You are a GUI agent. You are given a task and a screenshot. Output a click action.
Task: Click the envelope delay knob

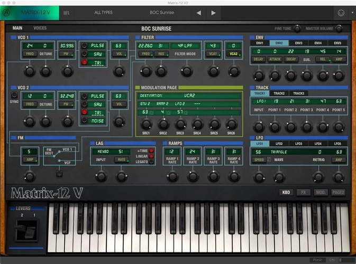coord(259,76)
